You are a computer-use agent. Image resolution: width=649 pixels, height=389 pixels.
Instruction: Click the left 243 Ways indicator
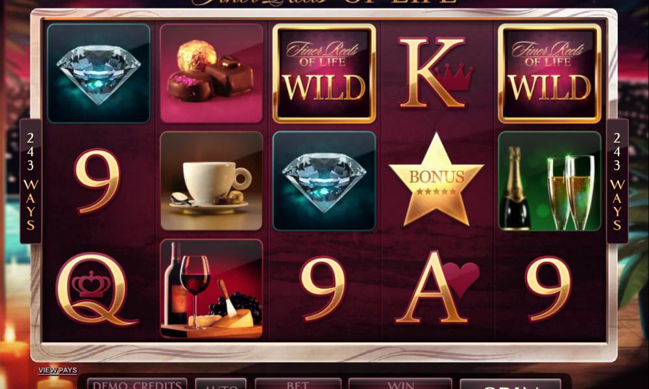click(31, 181)
